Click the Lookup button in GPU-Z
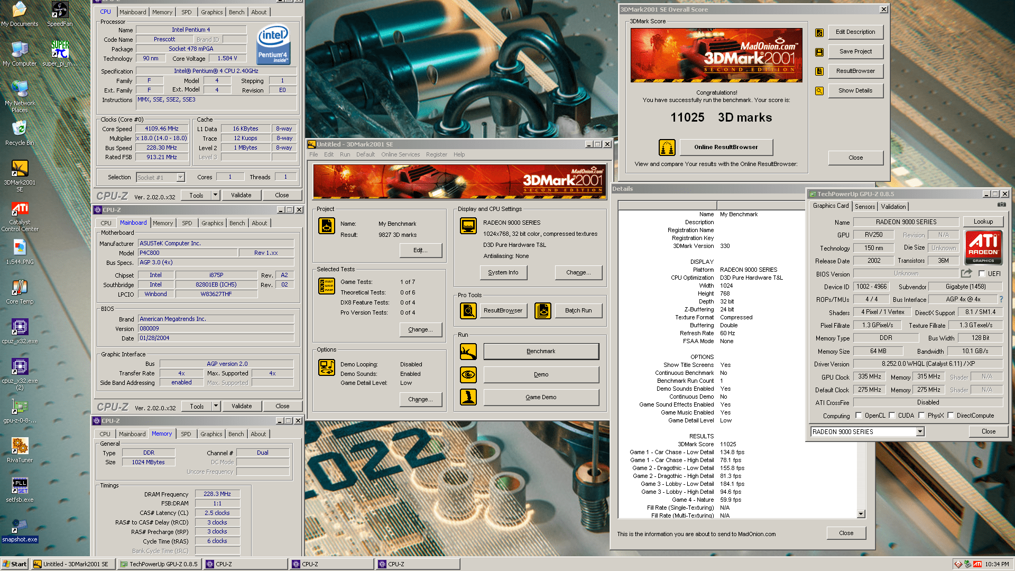 click(983, 222)
